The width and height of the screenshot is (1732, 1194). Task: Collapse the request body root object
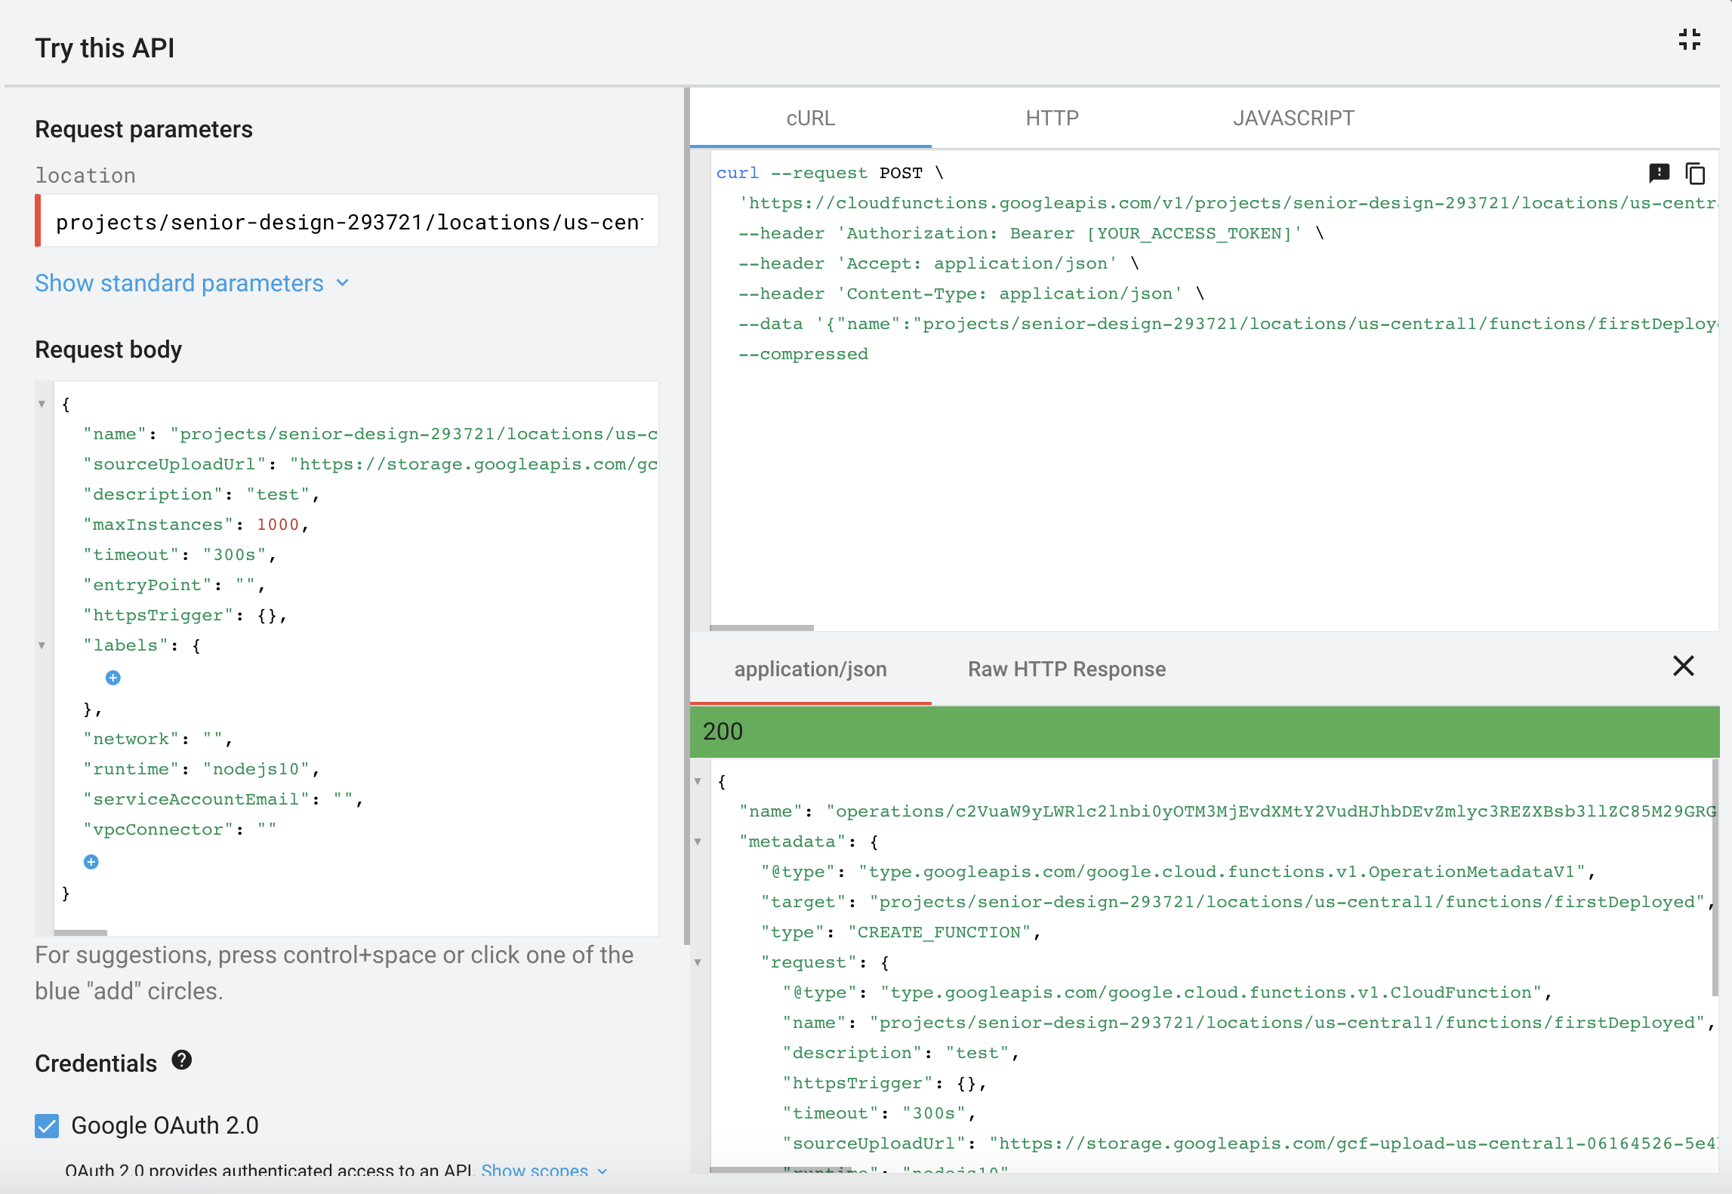pos(42,404)
